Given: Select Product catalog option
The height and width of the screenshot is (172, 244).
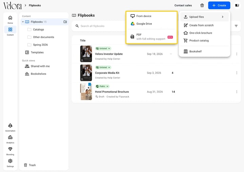Looking at the screenshot, I should coord(204,40).
